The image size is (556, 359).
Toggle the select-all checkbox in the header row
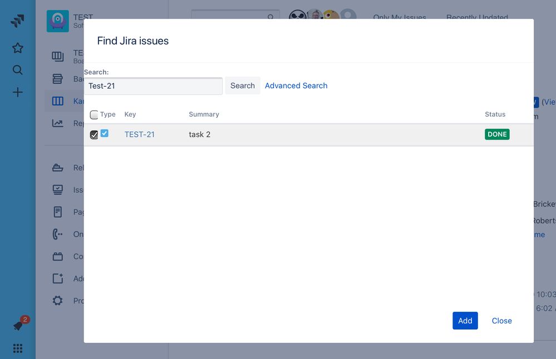pyautogui.click(x=94, y=114)
